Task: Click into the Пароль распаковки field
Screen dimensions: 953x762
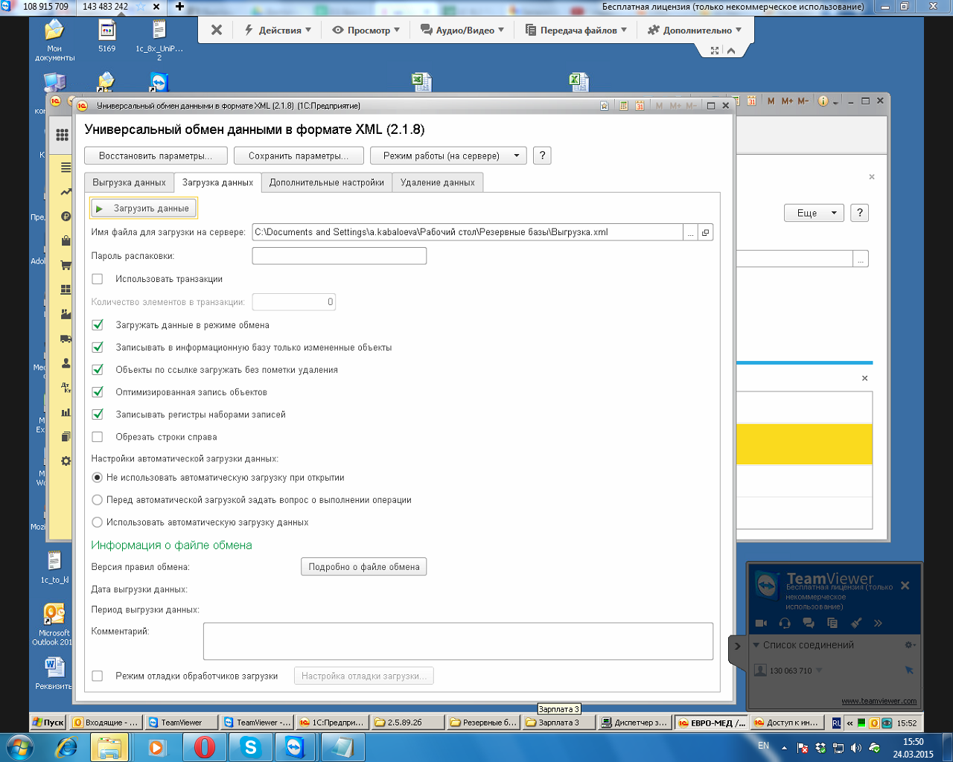Action: pos(339,256)
